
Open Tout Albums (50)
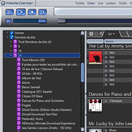click(33, 60)
